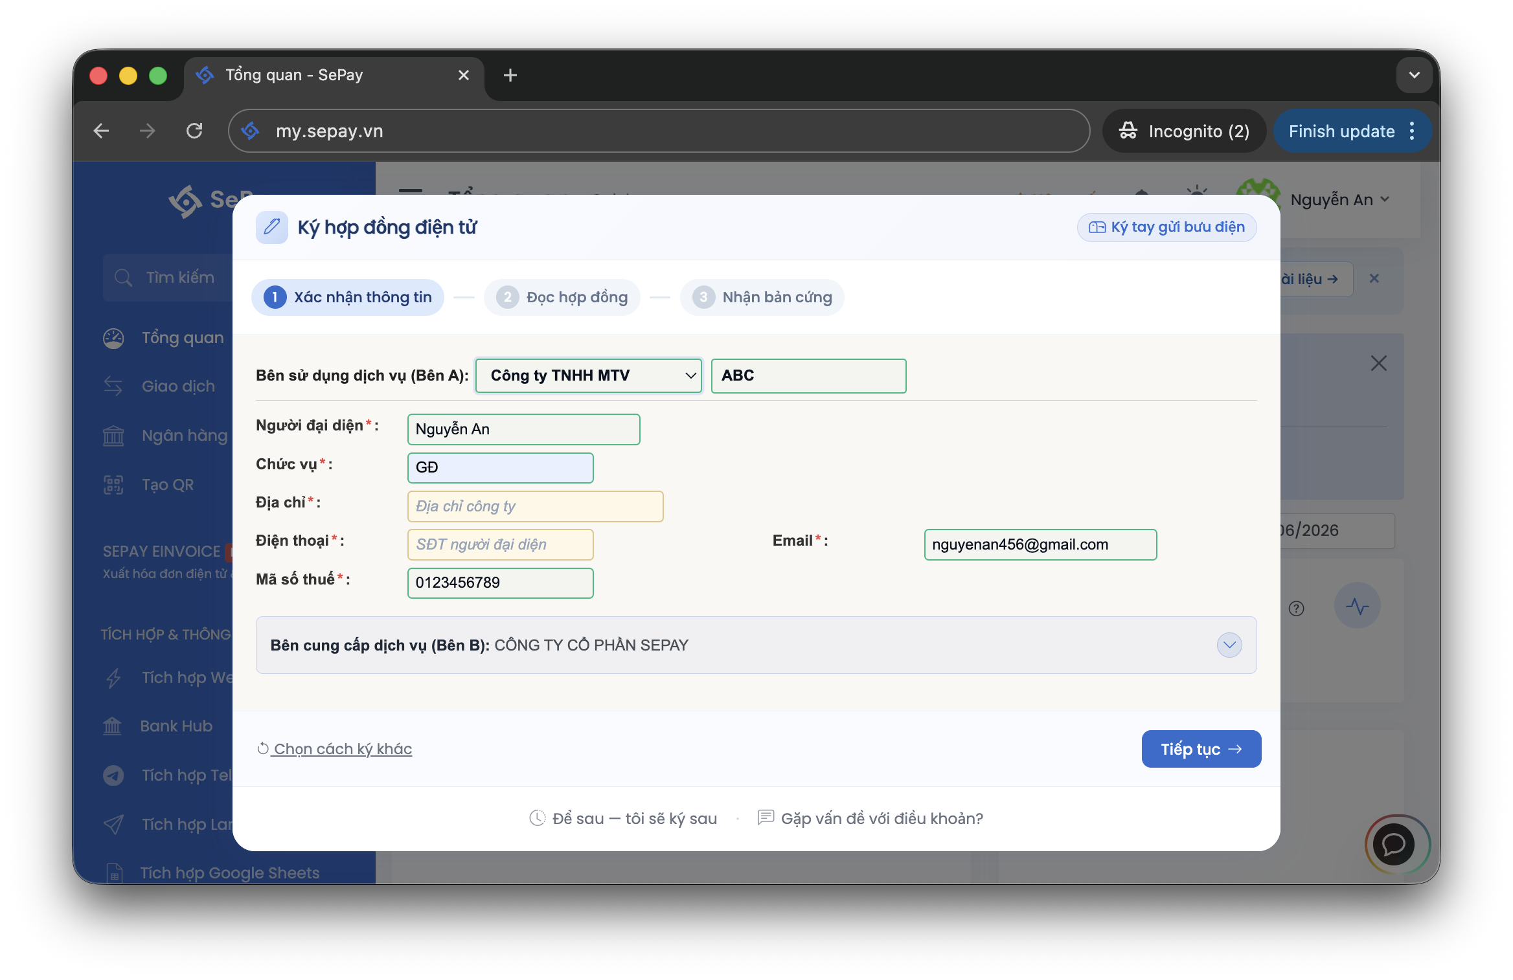Click the activity pulse icon behind the dialog

pos(1357,605)
